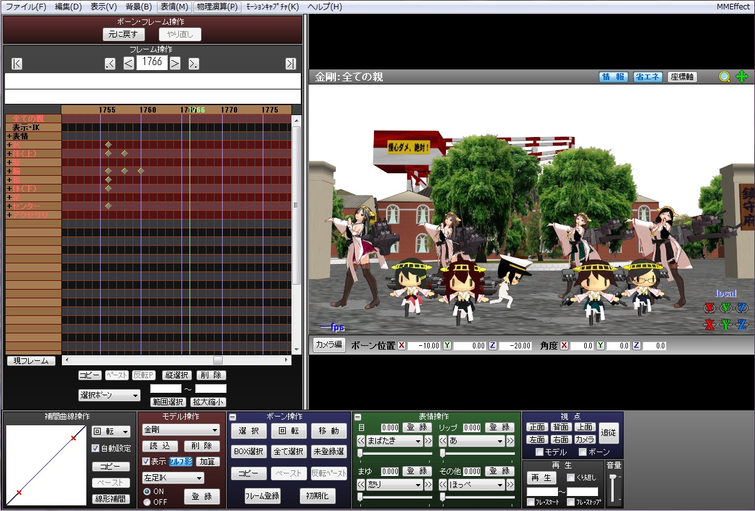Open the あ lip morph dropdown

pyautogui.click(x=477, y=441)
